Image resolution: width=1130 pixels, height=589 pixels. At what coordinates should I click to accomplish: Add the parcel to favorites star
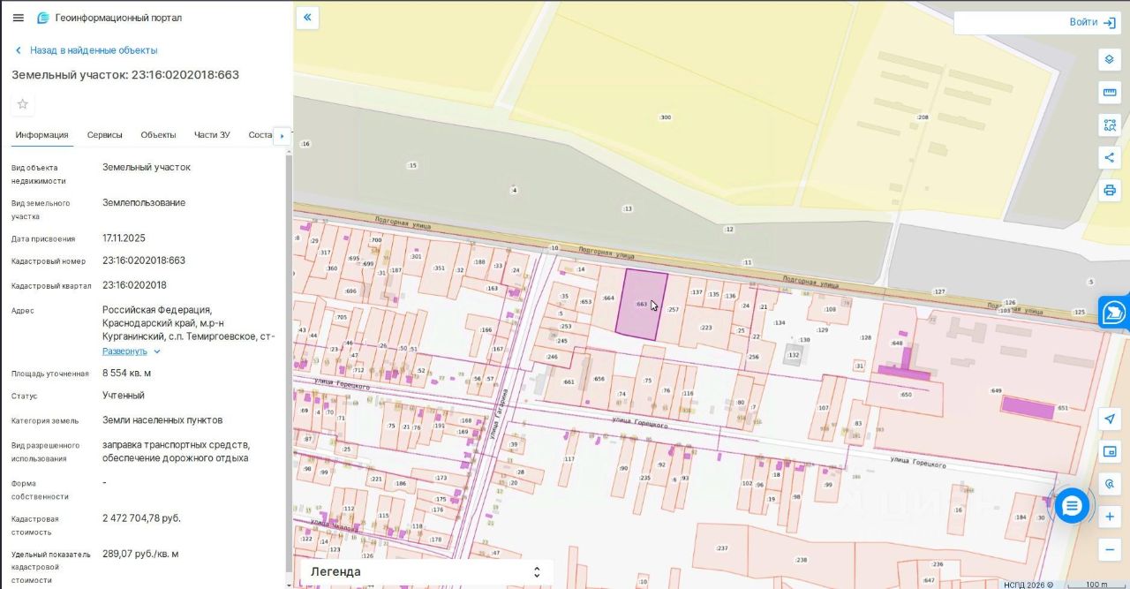tap(23, 104)
